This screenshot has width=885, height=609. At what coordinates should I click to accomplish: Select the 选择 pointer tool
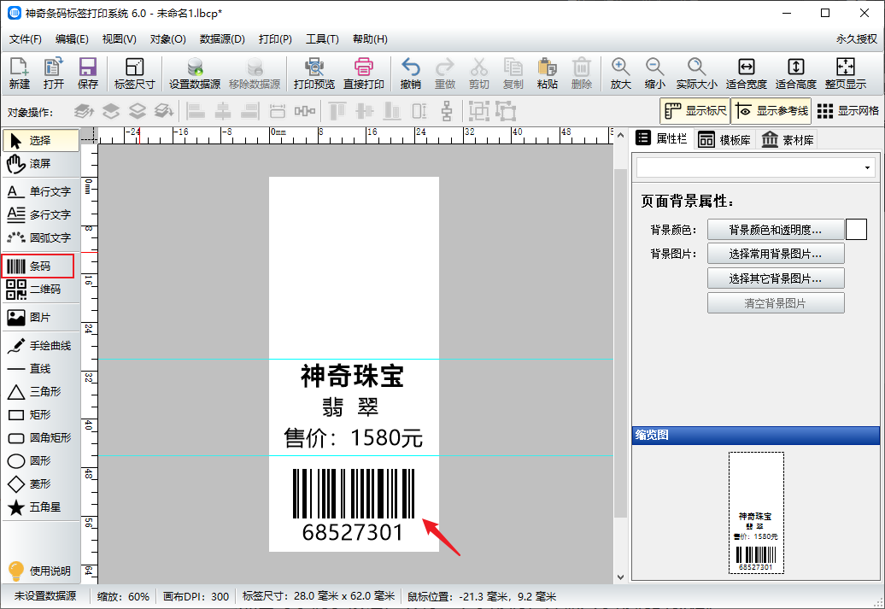point(41,141)
